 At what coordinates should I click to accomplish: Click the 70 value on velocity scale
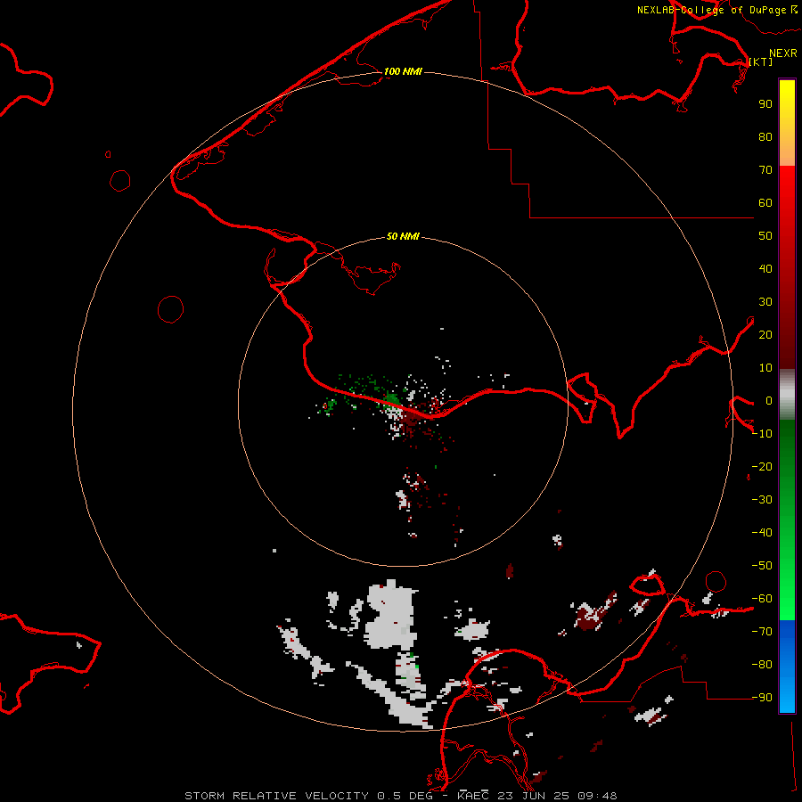tap(765, 170)
